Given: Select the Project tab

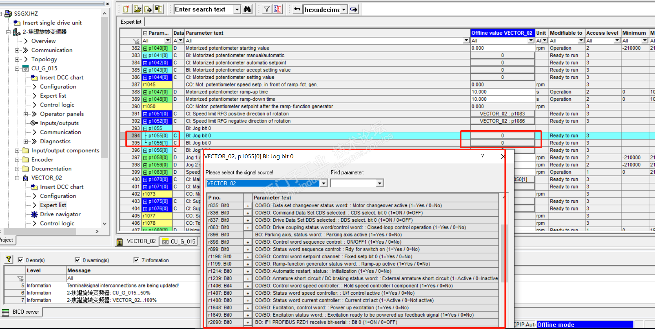Looking at the screenshot, I should (x=7, y=240).
